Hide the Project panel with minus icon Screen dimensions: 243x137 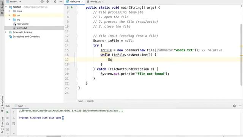61,2
